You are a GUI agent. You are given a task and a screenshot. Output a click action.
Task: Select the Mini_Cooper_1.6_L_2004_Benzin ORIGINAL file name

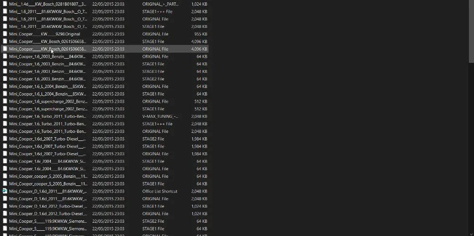47,87
